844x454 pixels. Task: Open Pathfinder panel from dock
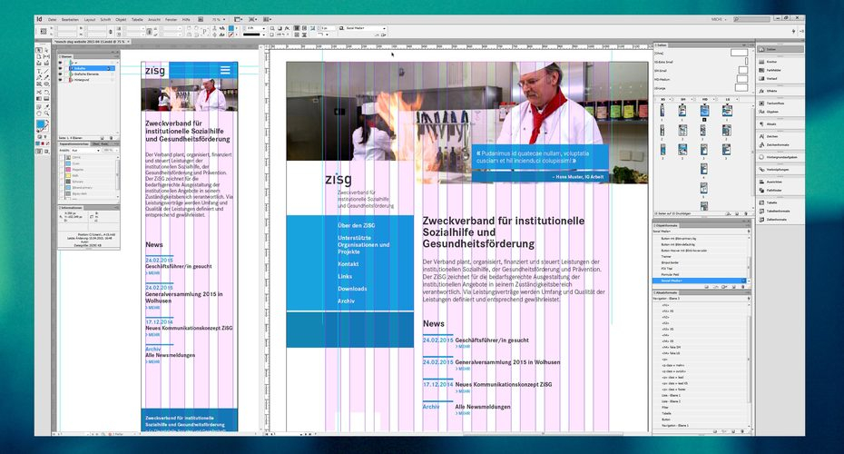tap(780, 190)
